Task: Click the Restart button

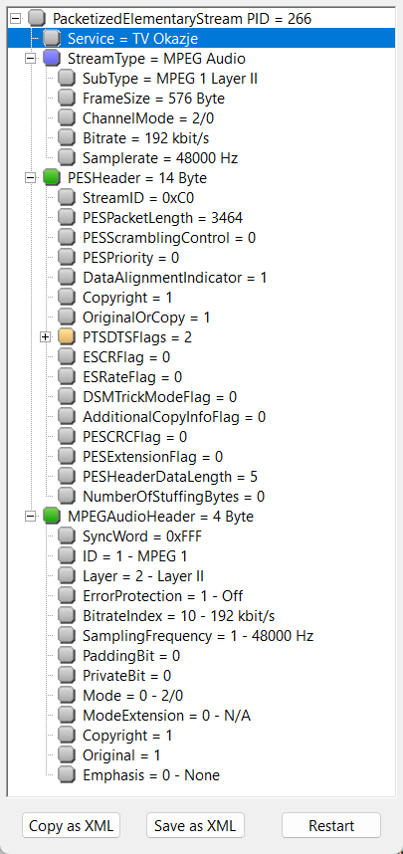Action: click(x=331, y=826)
